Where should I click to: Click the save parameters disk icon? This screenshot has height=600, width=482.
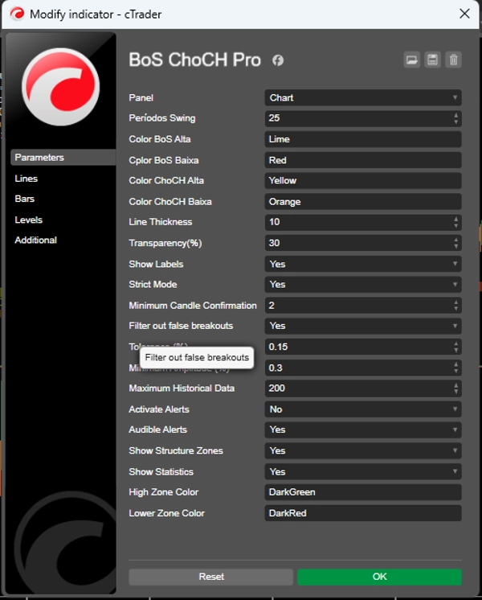point(433,60)
